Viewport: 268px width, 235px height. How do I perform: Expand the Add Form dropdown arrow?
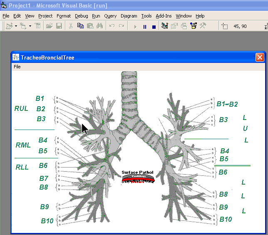pyautogui.click(x=30, y=26)
